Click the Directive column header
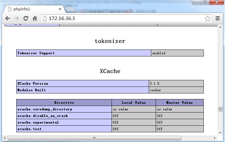225x142 pixels. (64, 103)
